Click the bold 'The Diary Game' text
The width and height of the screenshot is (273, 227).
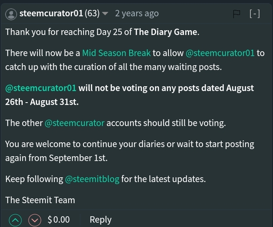pos(166,32)
